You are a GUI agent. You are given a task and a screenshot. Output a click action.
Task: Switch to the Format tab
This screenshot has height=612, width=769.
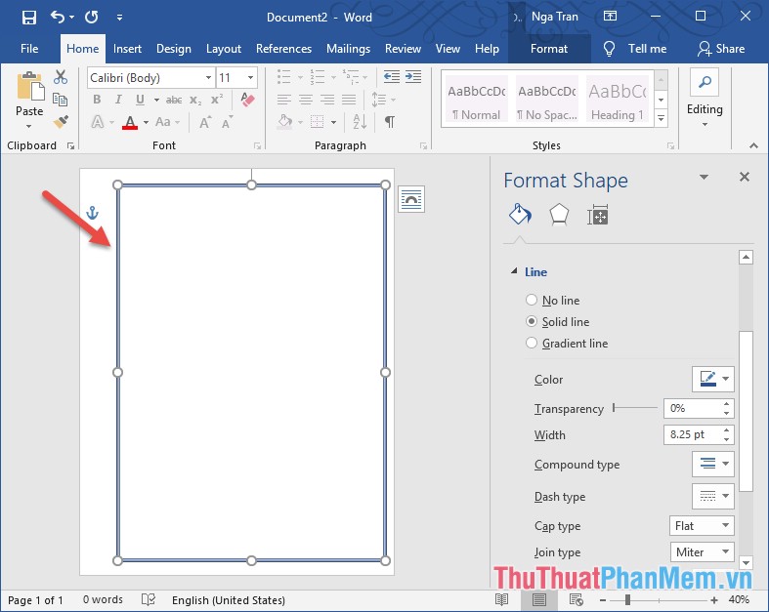coord(549,49)
